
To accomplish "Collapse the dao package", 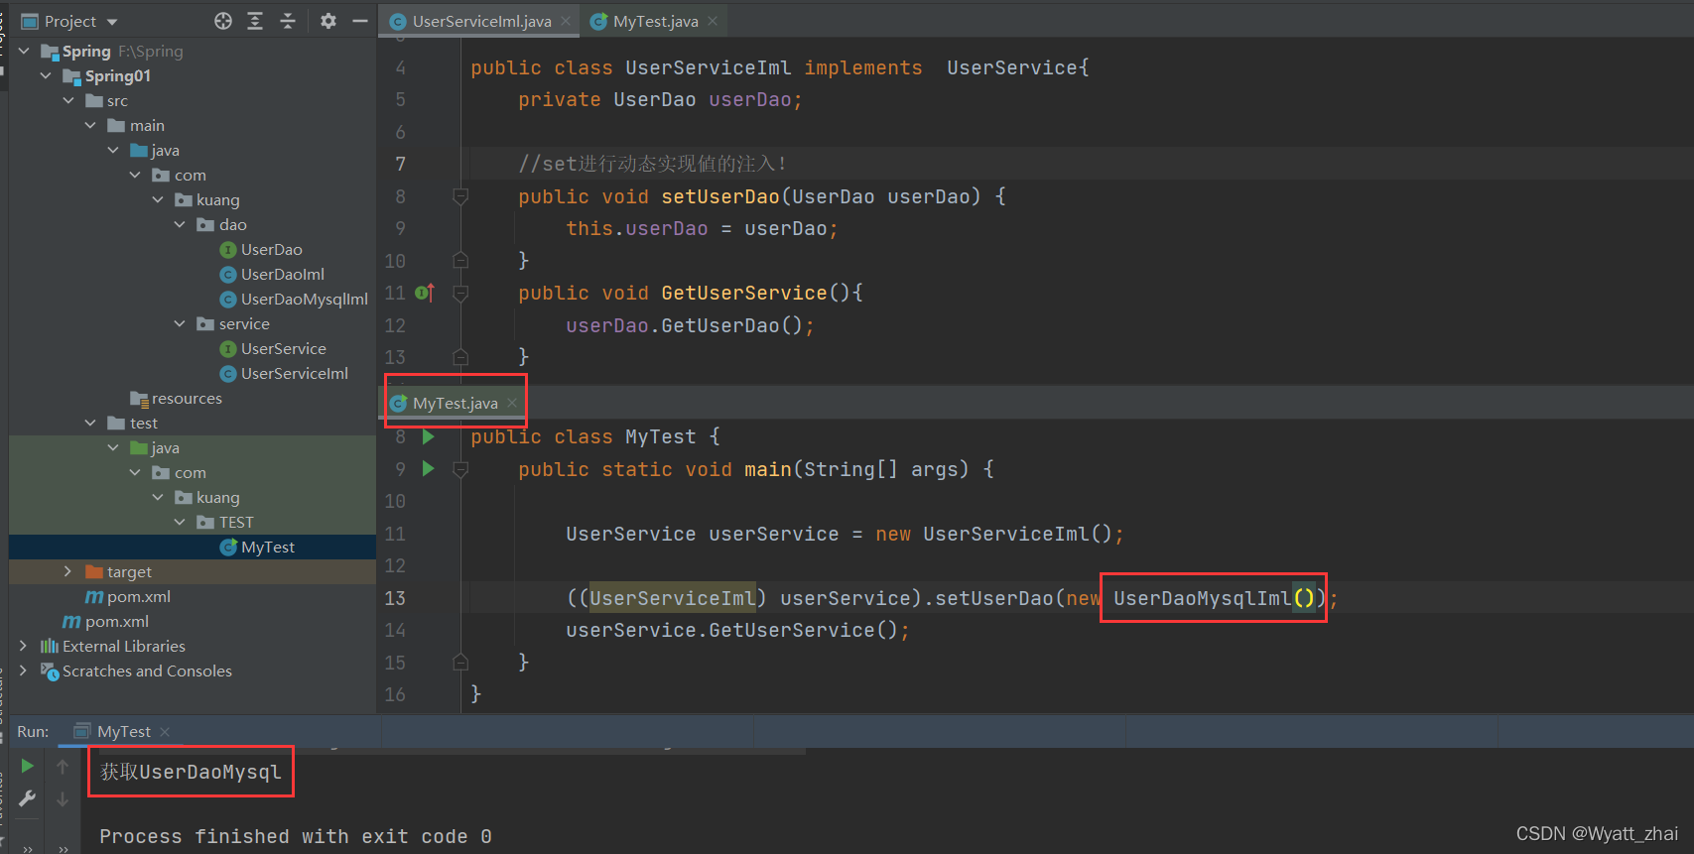I will [180, 224].
